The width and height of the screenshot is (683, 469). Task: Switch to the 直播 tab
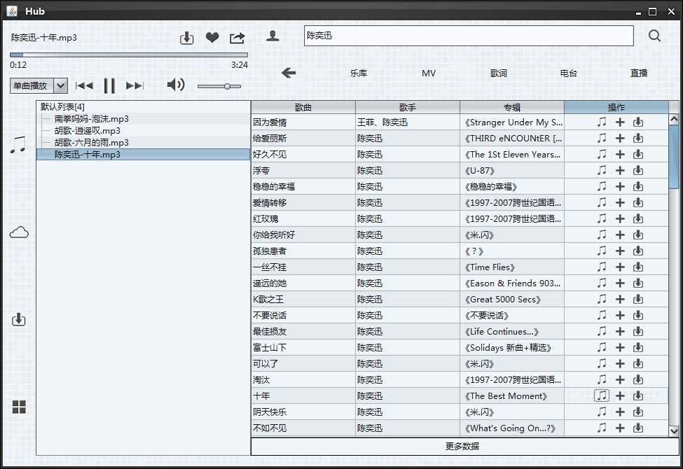tap(639, 73)
